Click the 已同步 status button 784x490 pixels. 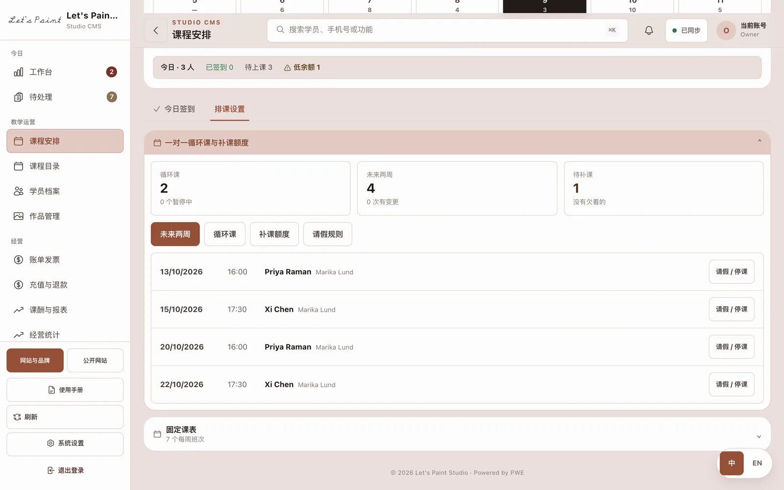coord(686,30)
